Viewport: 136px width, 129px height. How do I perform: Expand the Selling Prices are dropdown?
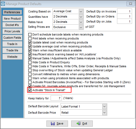click(x=81, y=27)
